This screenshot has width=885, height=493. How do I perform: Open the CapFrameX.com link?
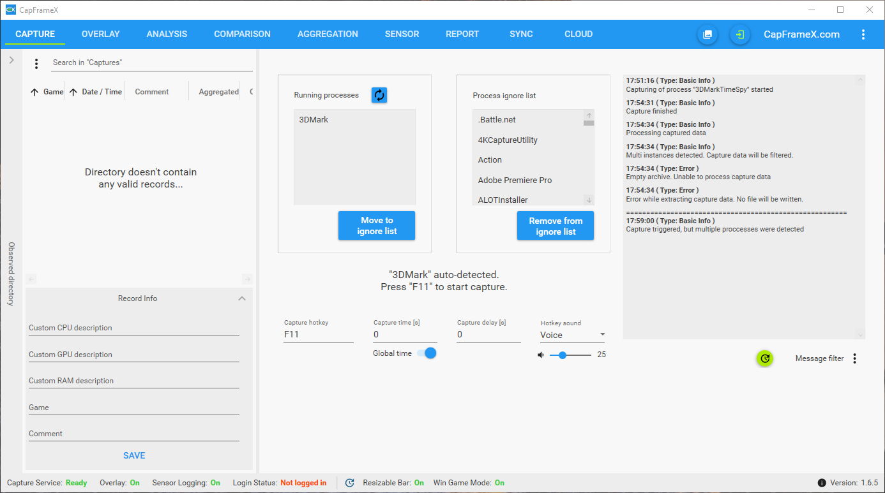pyautogui.click(x=802, y=34)
